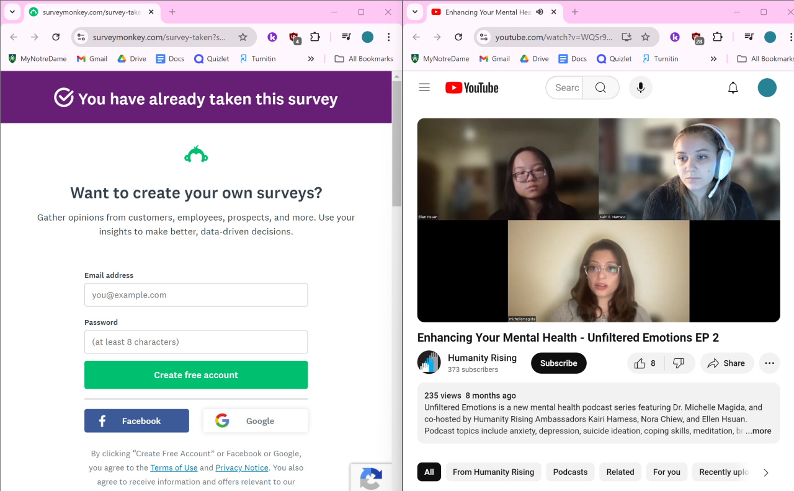The image size is (794, 491).
Task: Click the purple K extension in YouTube window
Action: pyautogui.click(x=675, y=37)
